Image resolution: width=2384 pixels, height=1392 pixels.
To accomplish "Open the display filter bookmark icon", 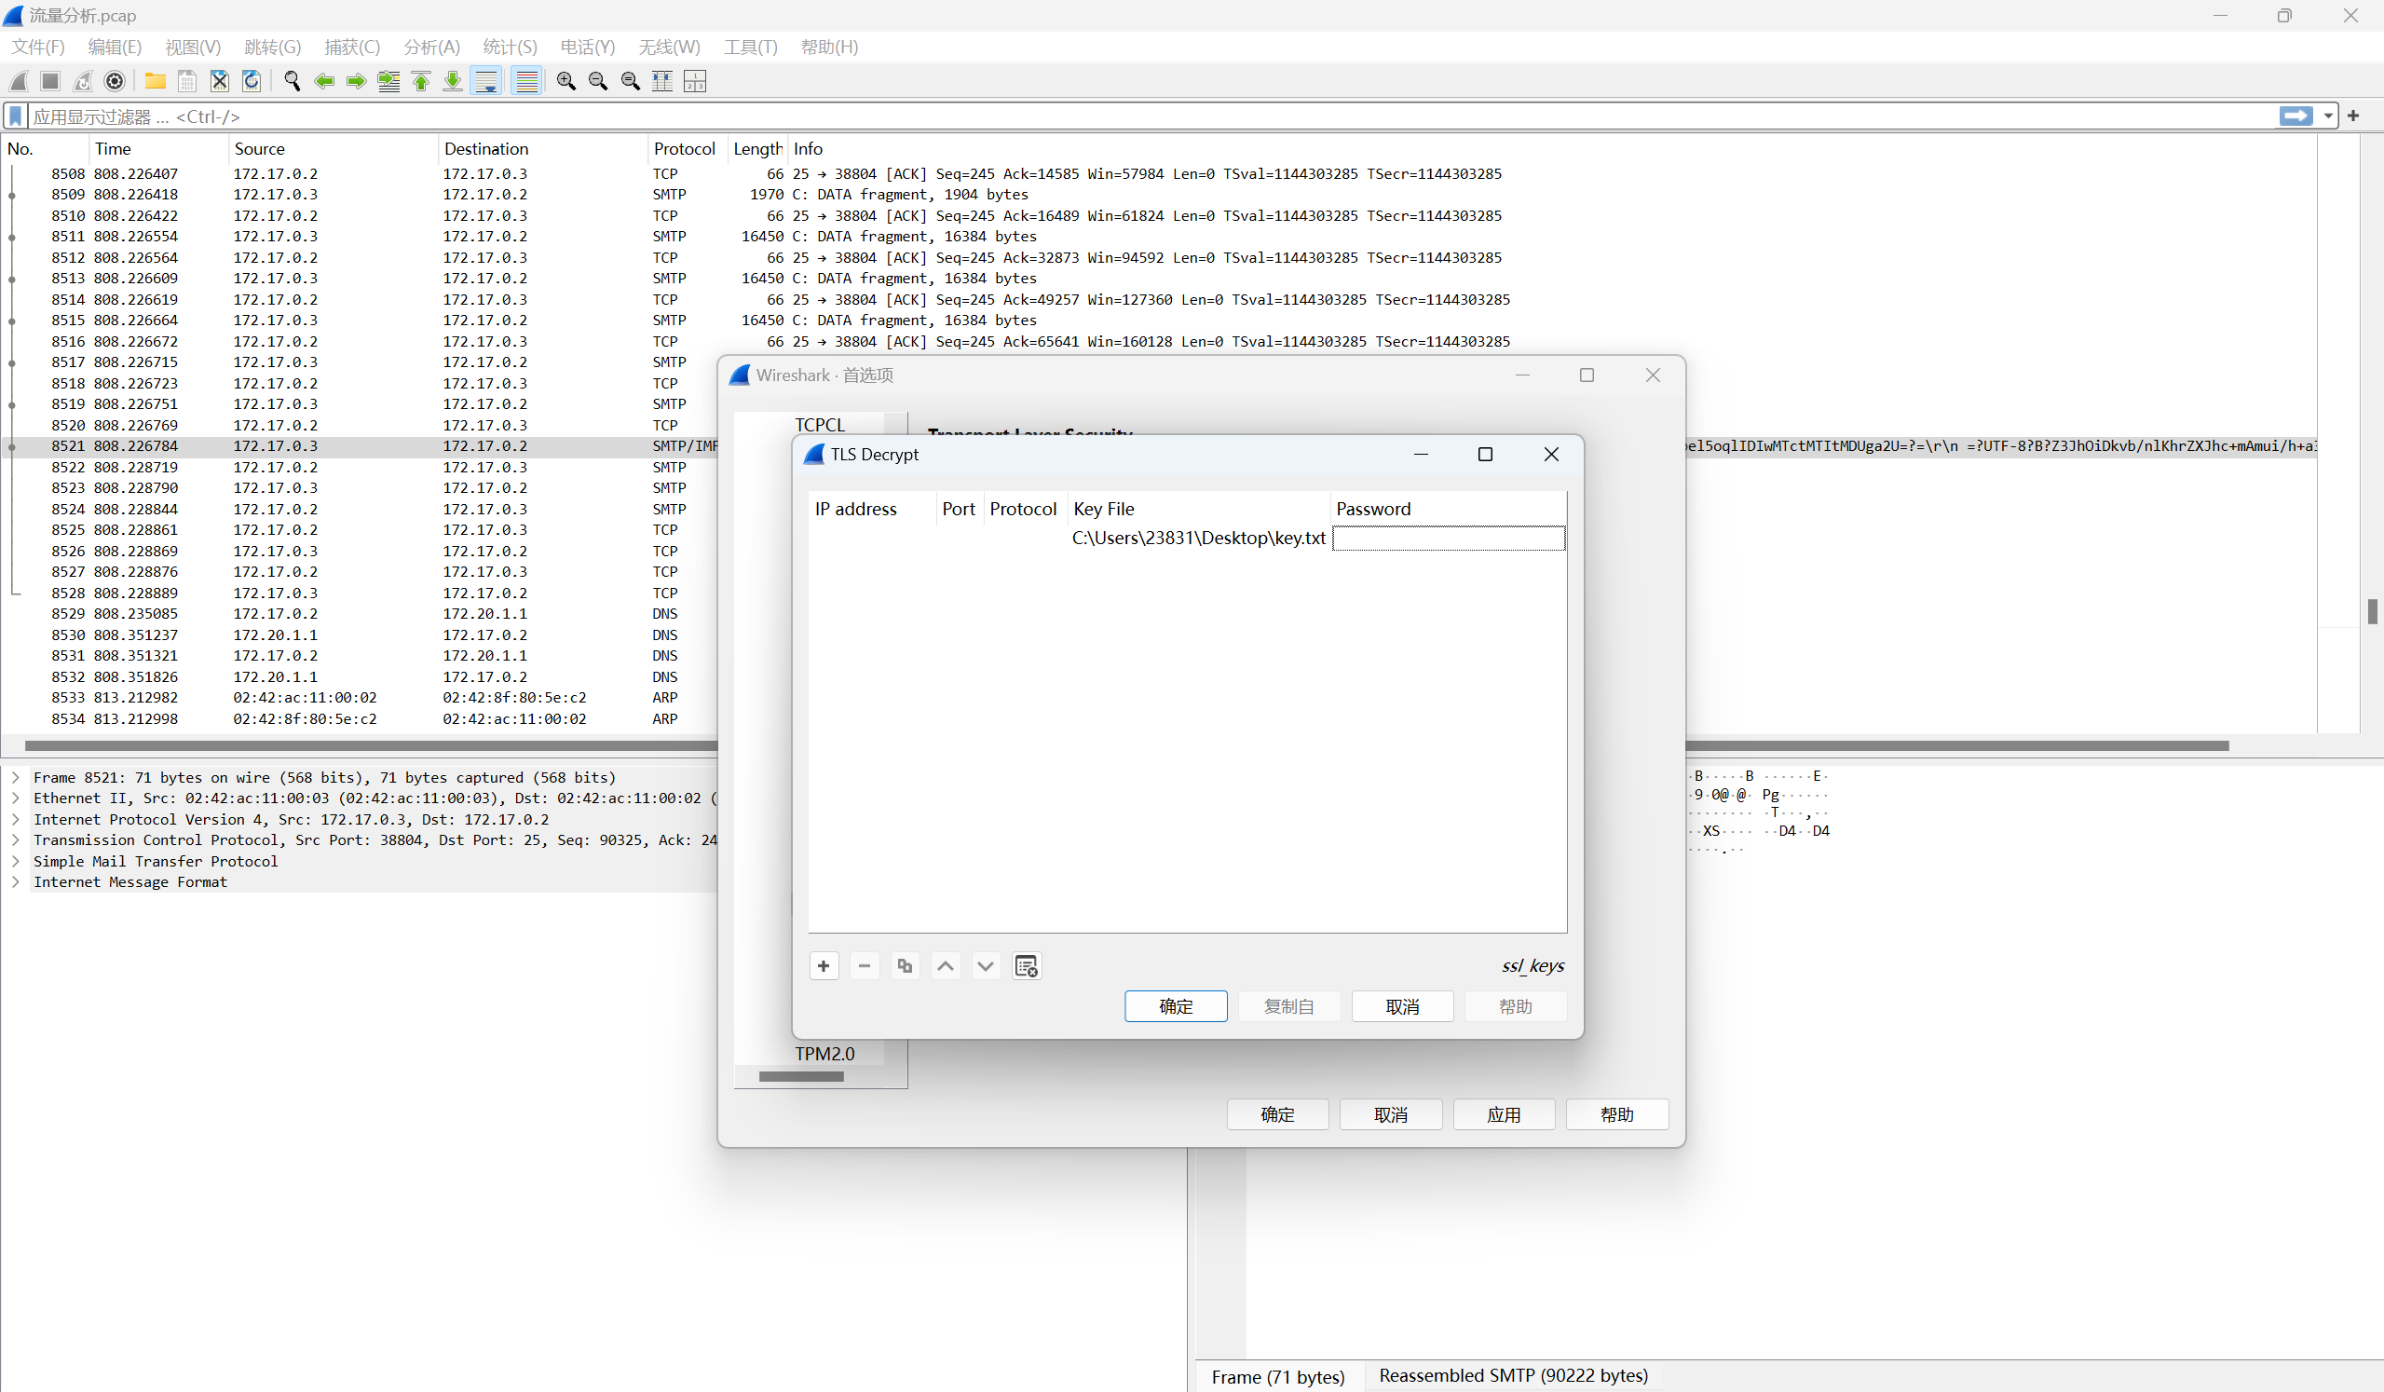I will pyautogui.click(x=16, y=116).
